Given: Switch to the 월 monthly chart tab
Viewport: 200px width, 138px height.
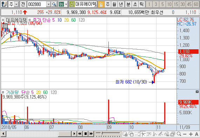Looking at the screenshot, I should point(114,4).
